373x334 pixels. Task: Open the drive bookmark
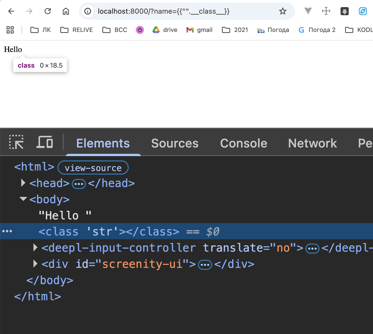coord(165,30)
